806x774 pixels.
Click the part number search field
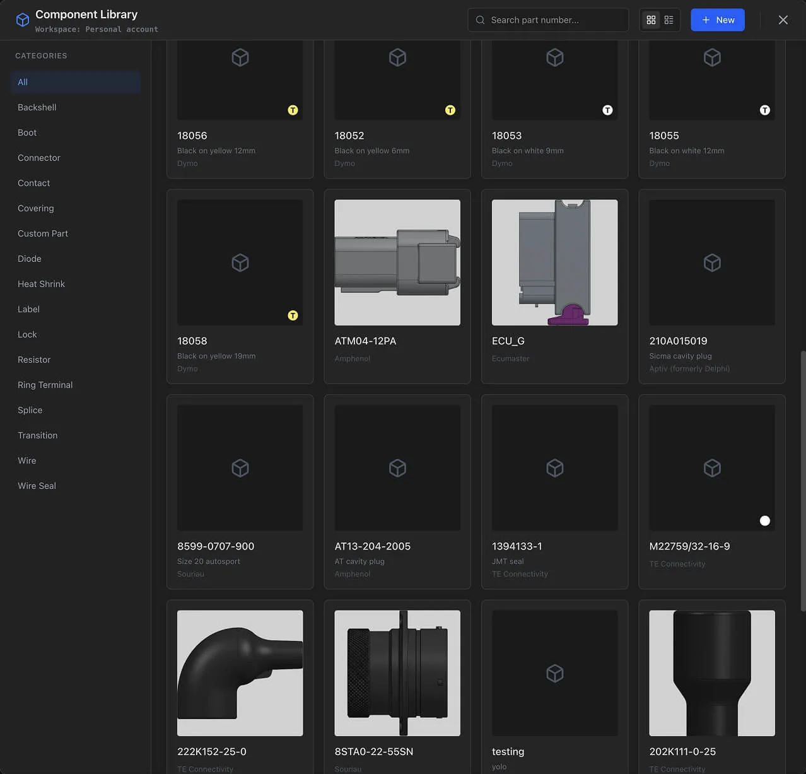(555, 20)
